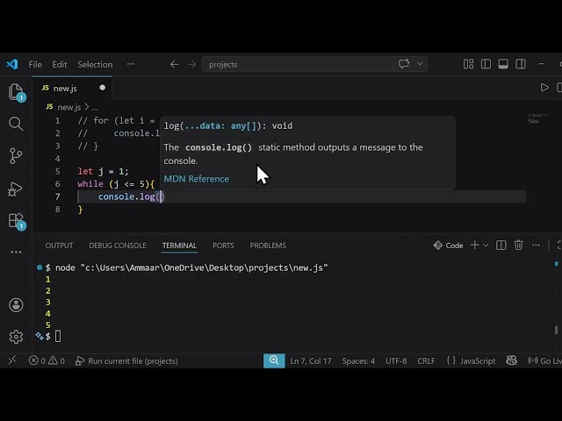Click the editor minimap

(538, 118)
